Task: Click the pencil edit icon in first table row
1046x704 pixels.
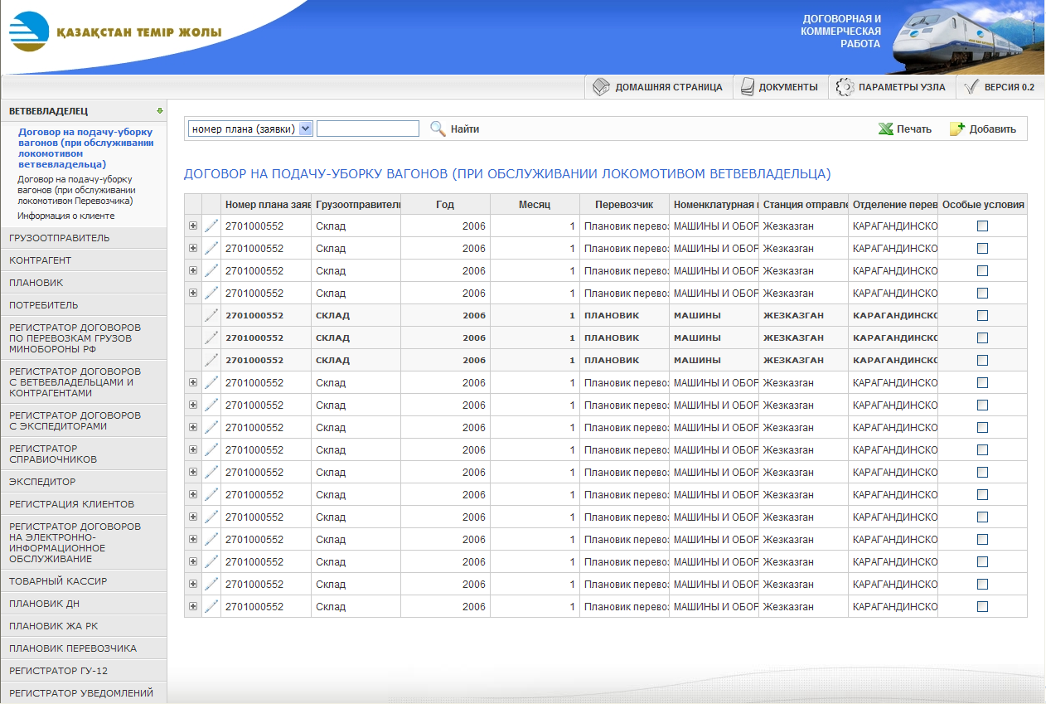Action: coord(211,226)
